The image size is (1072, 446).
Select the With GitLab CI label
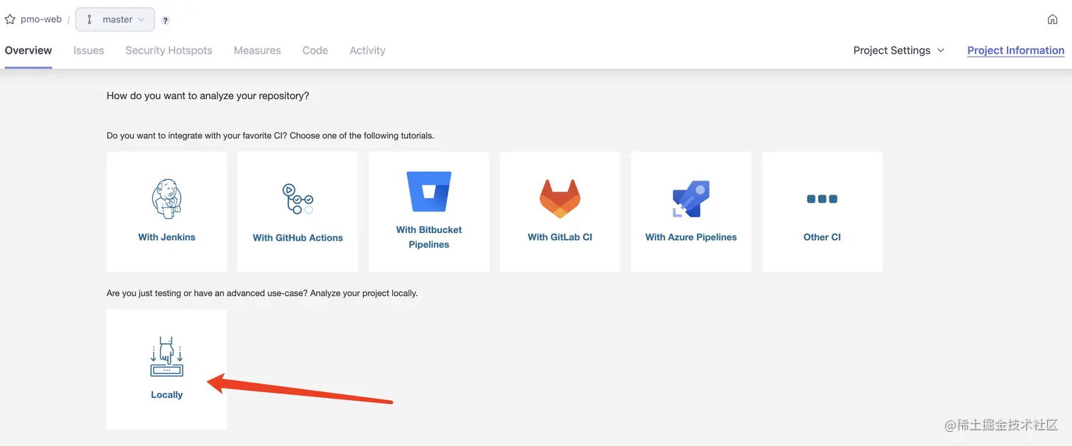tap(560, 237)
